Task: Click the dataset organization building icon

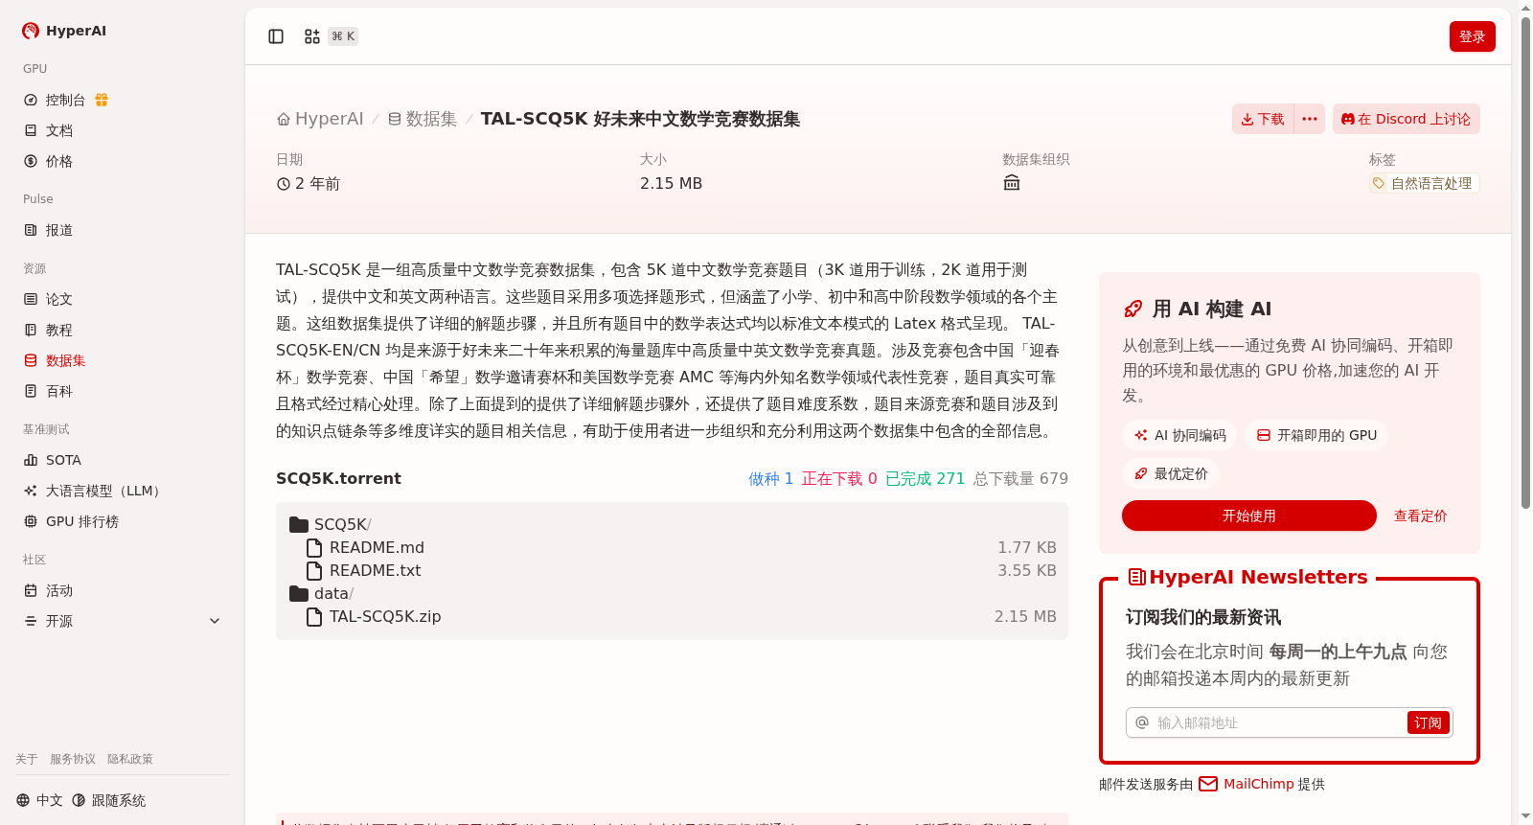Action: click(1012, 183)
